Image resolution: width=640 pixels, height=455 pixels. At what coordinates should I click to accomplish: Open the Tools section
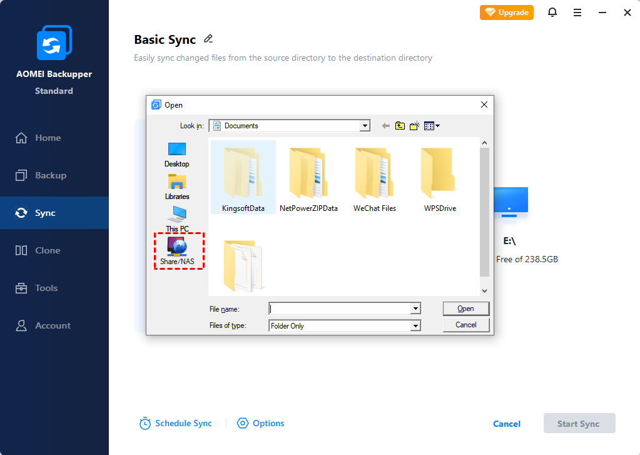pyautogui.click(x=54, y=288)
